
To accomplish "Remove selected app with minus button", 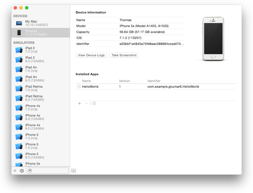I will 87,103.
